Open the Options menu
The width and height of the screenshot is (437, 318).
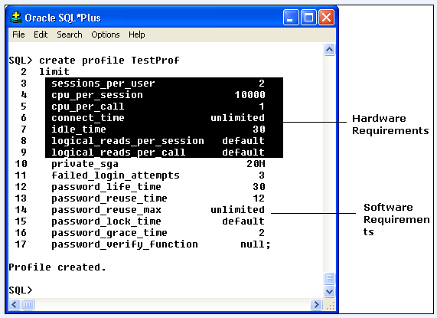[106, 34]
